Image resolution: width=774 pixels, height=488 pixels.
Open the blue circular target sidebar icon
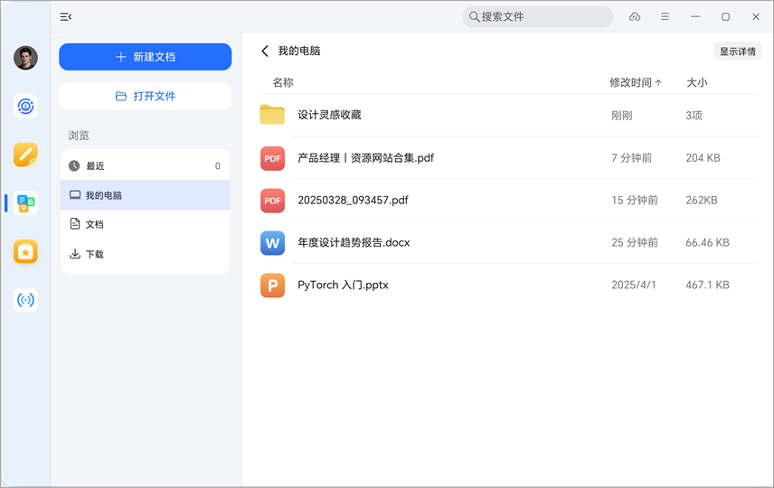[x=25, y=107]
